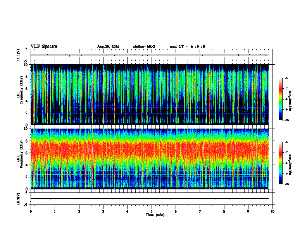Click the "start UT = 6 : 0 : 0" label
Viewport: 307px width, 237px height.
click(187, 46)
